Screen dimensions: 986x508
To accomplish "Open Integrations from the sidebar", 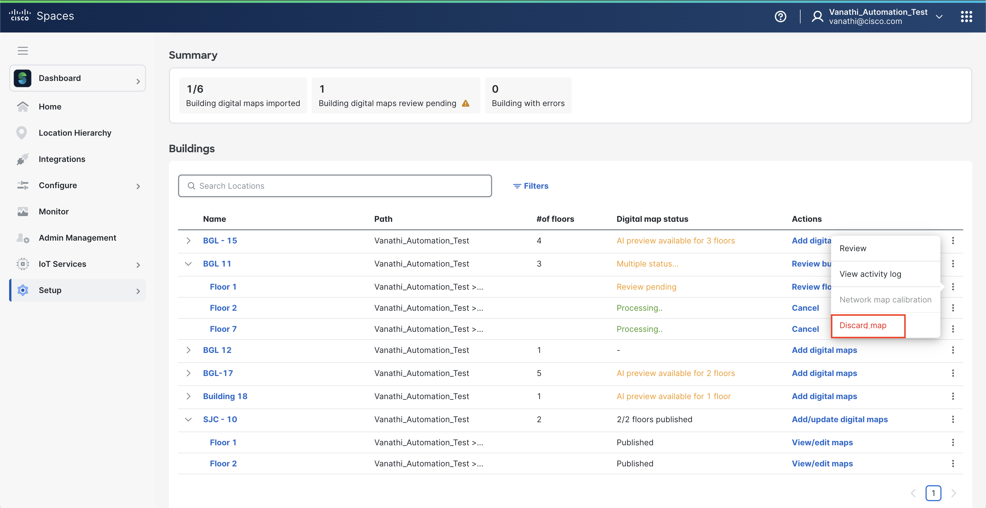I will [x=62, y=159].
